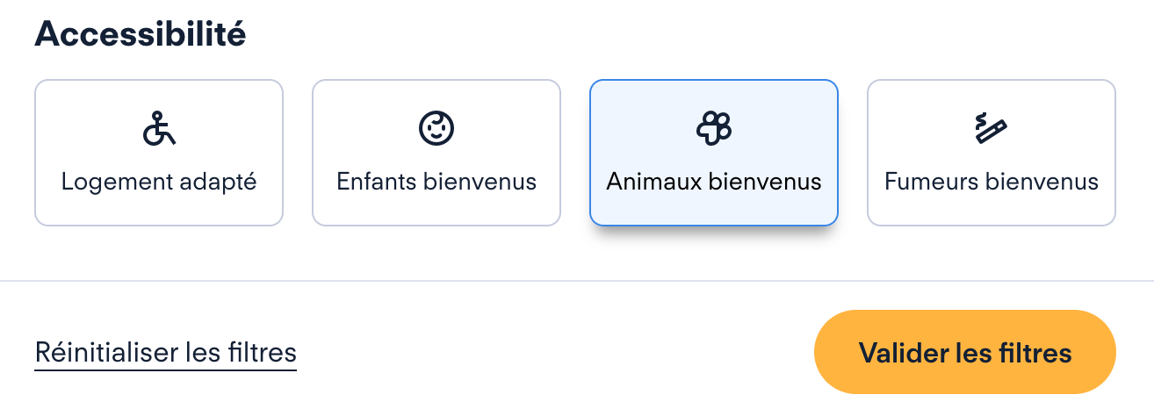Click the 'Fumeurs bienvenus' text label
Screen dimensions: 1154x409
pyautogui.click(x=992, y=183)
